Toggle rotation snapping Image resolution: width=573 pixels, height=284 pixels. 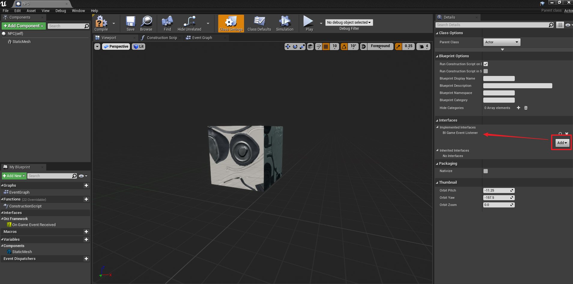tap(344, 47)
